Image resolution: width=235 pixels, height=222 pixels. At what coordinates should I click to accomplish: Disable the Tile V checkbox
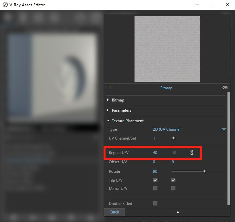(x=173, y=180)
